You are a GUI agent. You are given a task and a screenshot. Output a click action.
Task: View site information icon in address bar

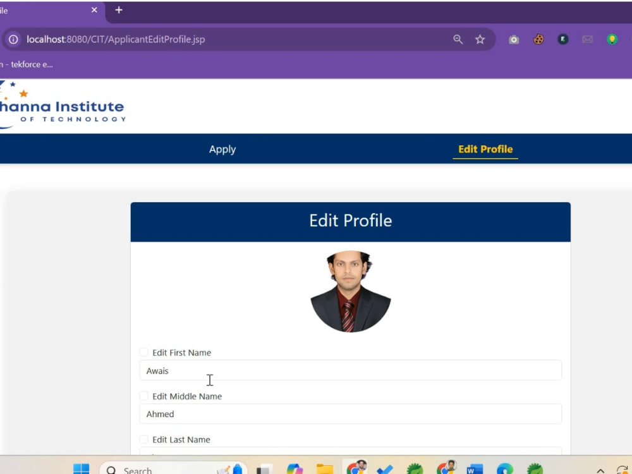[x=13, y=39]
